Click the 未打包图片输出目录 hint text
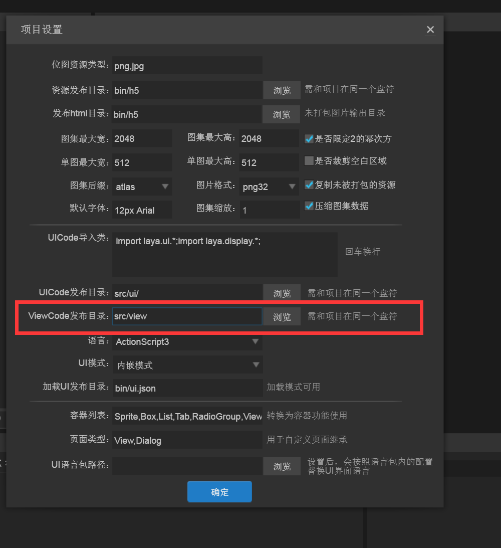Screen dimensions: 501x548 coord(345,113)
